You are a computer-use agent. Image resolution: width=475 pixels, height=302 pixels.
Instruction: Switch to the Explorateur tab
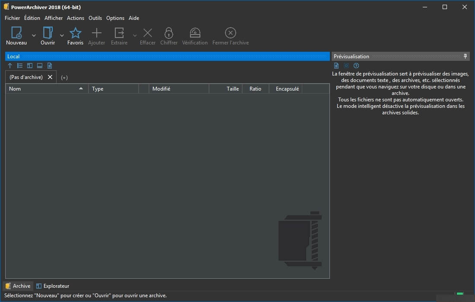[x=52, y=286]
